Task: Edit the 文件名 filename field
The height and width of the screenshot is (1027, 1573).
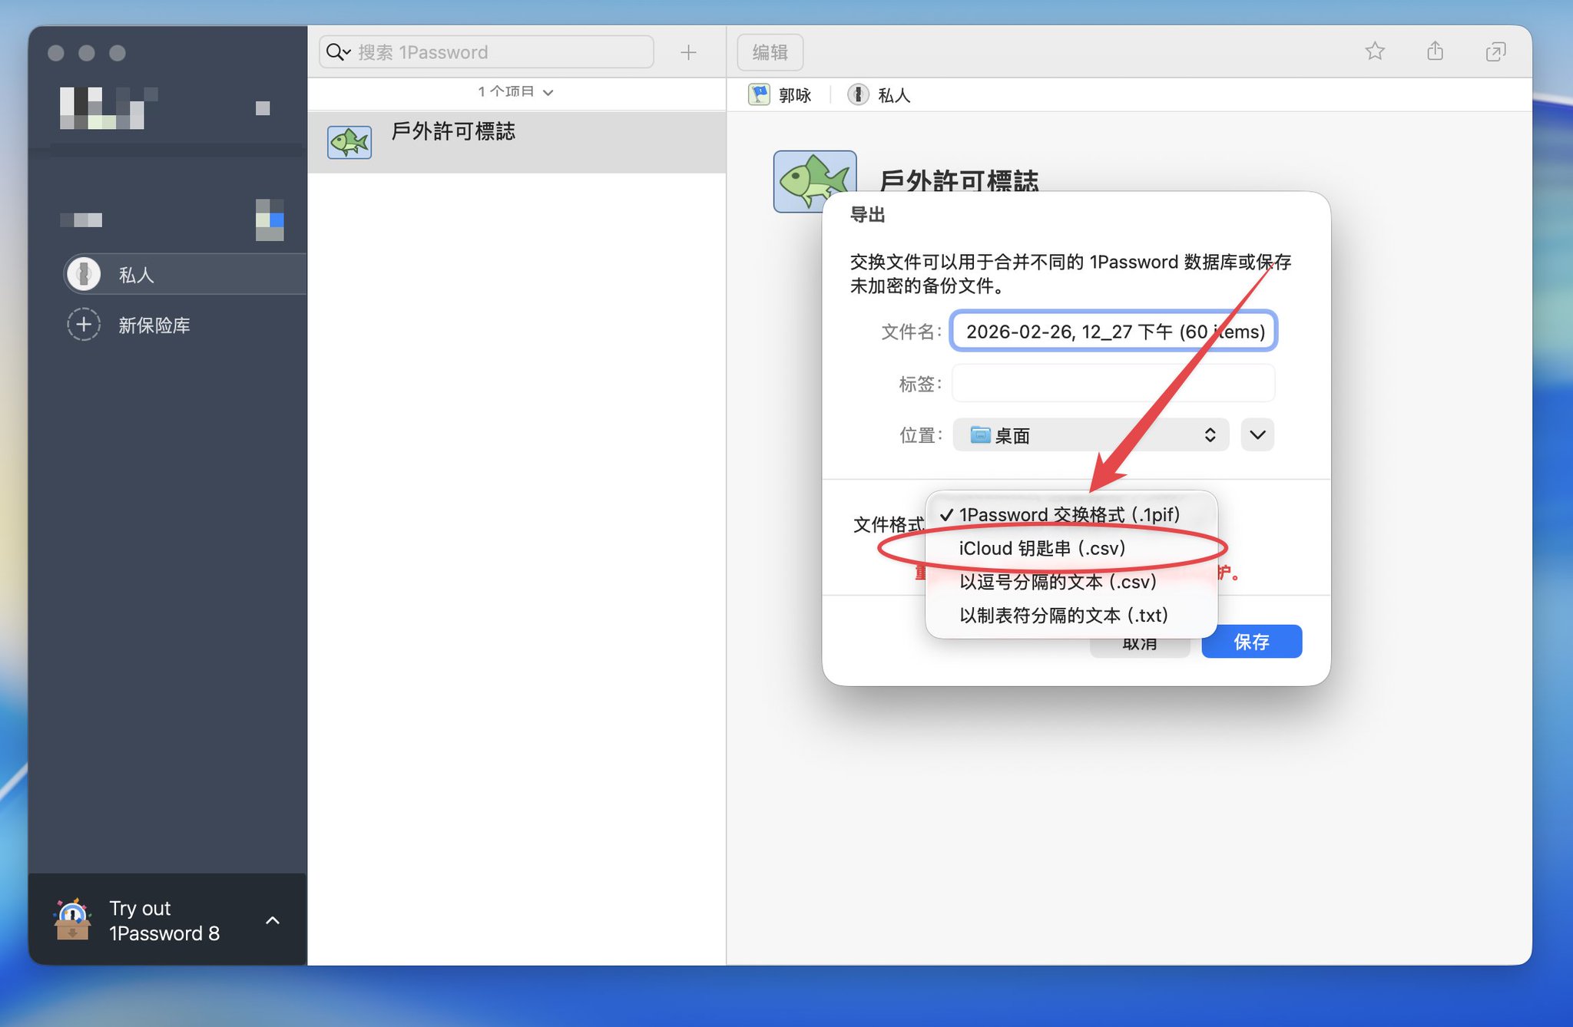Action: click(1113, 331)
